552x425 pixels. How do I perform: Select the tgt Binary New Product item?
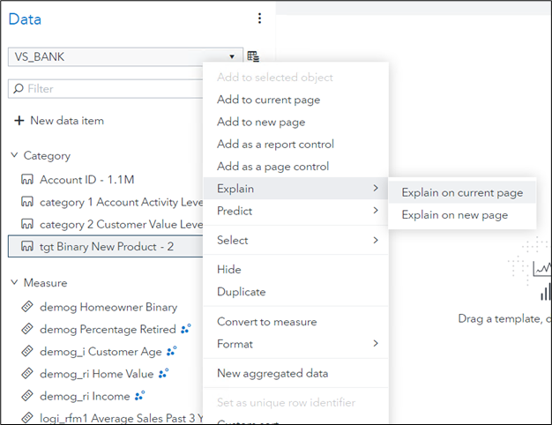pyautogui.click(x=106, y=246)
